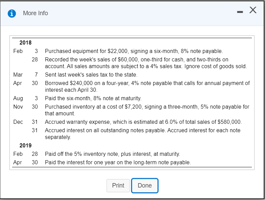The image size is (265, 200).
Task: Click 'Feb' month label under 2019
Action: [18, 154]
